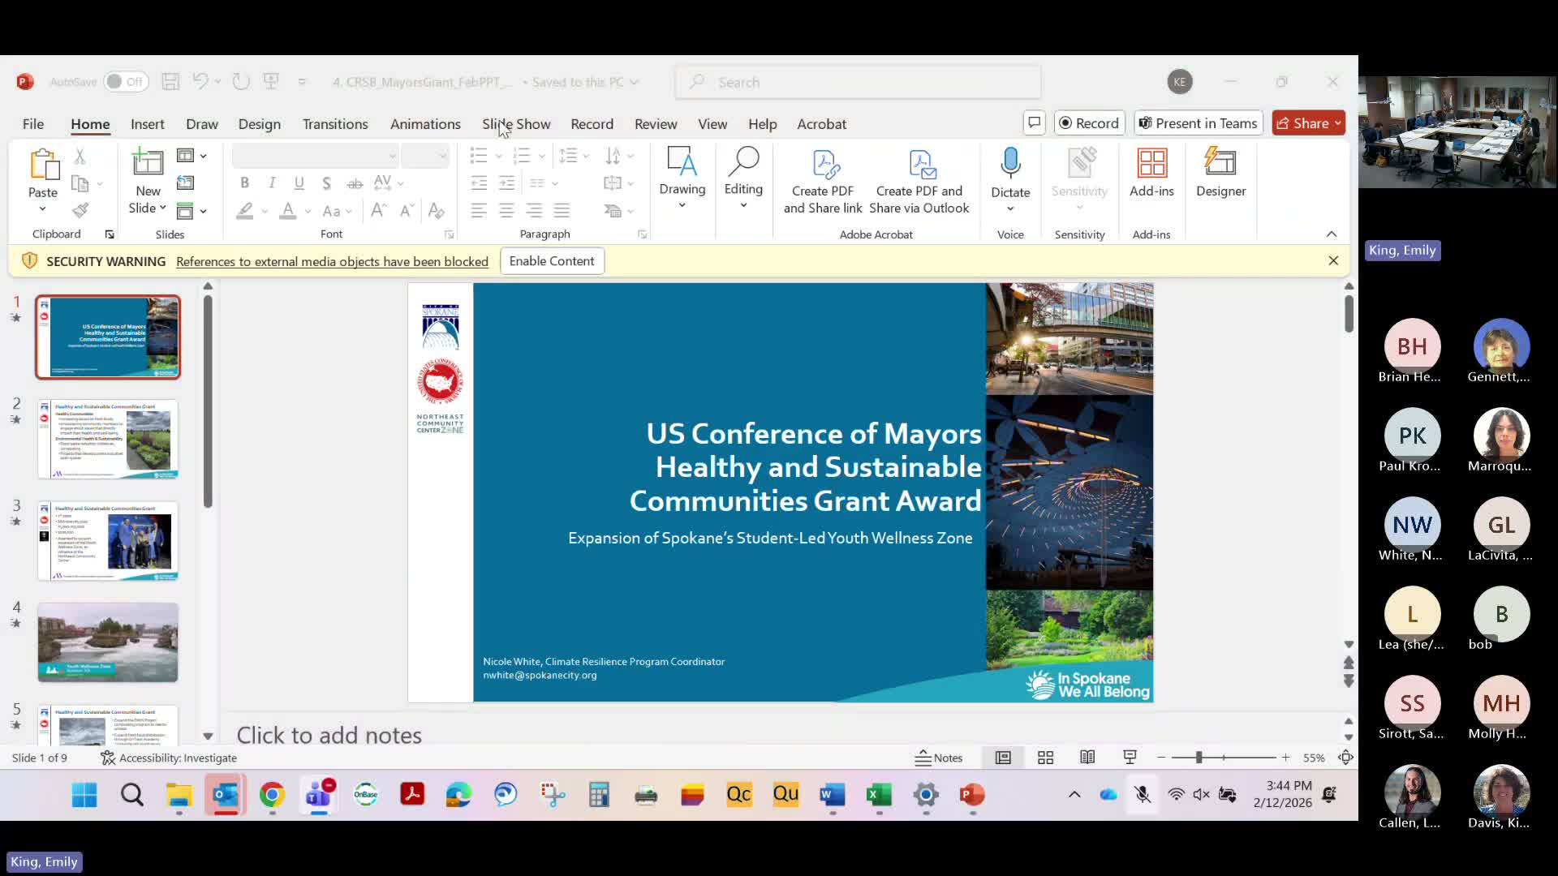This screenshot has height=876, width=1558.
Task: Open the Share button dropdown
Action: pos(1337,123)
